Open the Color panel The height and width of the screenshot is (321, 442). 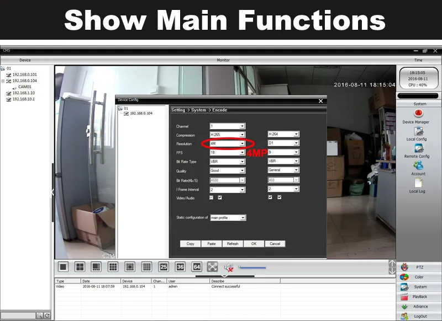pos(419,277)
